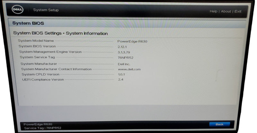
Task: Select the UEFI Compliance Version label
Action: point(43,80)
